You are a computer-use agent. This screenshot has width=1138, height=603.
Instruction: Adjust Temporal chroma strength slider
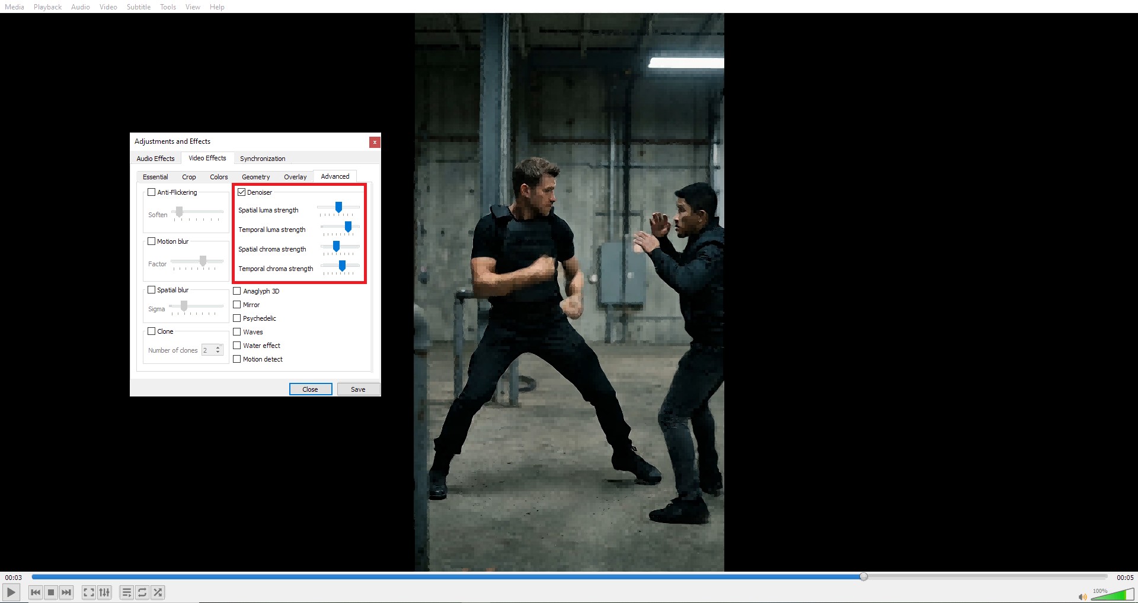pos(340,266)
